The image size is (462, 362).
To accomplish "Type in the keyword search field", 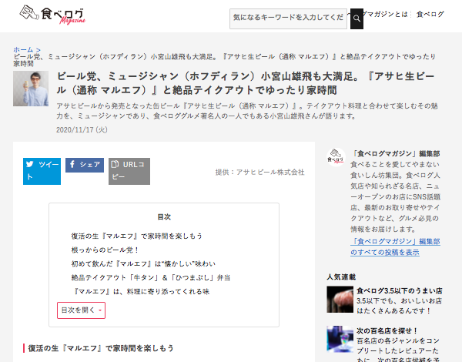I will tap(290, 18).
